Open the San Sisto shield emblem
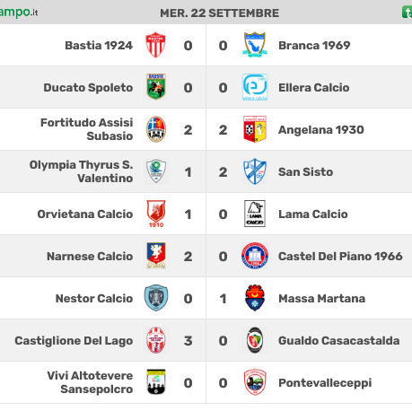This screenshot has width=412, height=411. (x=255, y=171)
